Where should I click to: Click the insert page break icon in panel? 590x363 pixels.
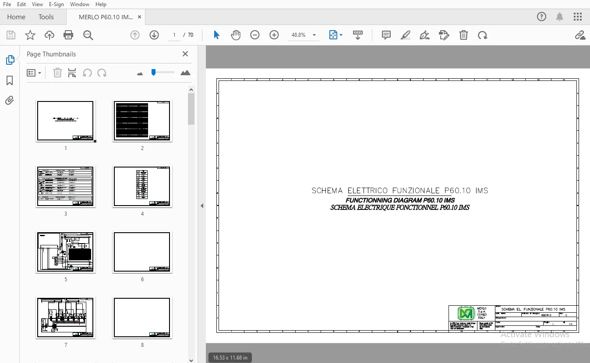(72, 73)
